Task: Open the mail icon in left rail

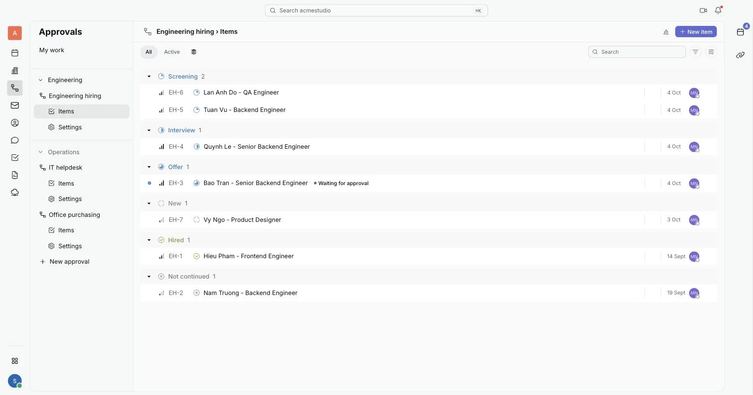Action: (x=15, y=105)
